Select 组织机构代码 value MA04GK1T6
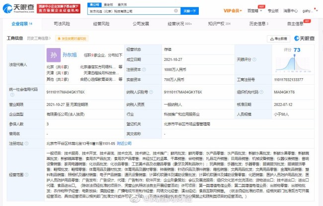Screen dimensions: 323x206 tap(284, 92)
